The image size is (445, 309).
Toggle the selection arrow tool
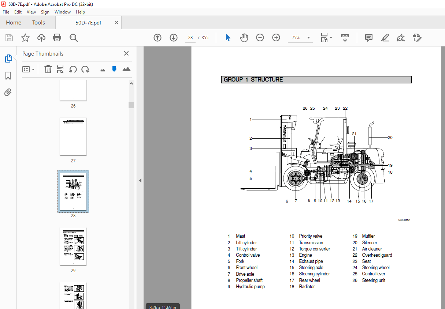(x=228, y=38)
